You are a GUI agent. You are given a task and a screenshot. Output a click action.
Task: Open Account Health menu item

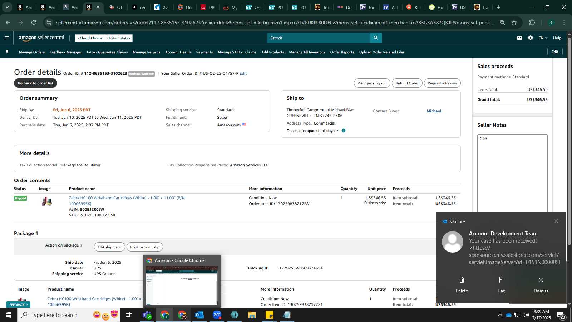(x=178, y=52)
